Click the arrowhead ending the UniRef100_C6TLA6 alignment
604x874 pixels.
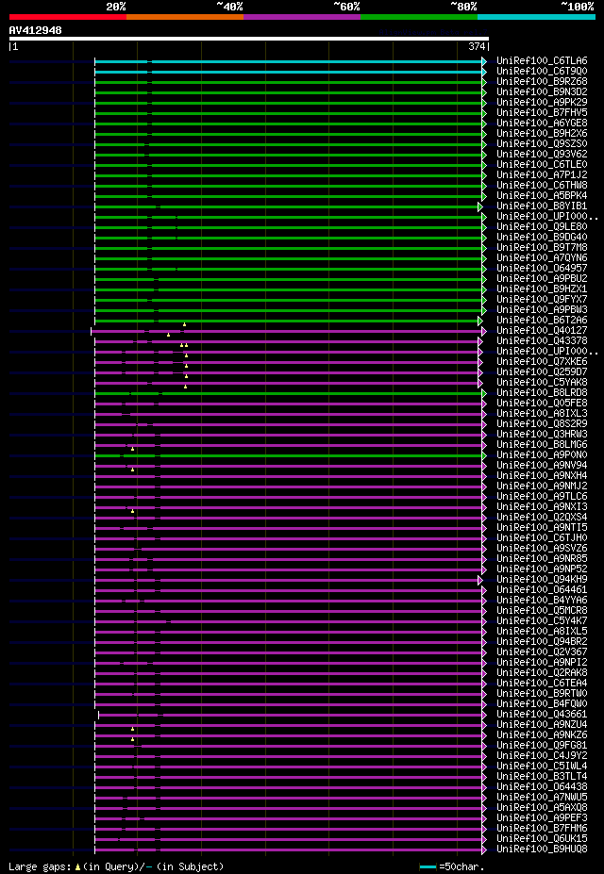point(485,61)
